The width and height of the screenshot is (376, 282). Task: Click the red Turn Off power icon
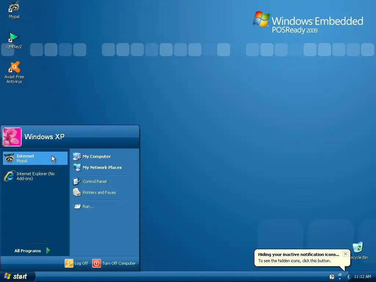coord(97,263)
